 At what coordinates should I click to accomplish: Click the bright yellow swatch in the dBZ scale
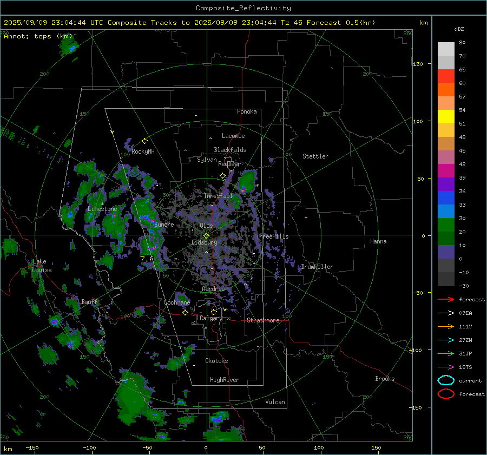tap(446, 116)
